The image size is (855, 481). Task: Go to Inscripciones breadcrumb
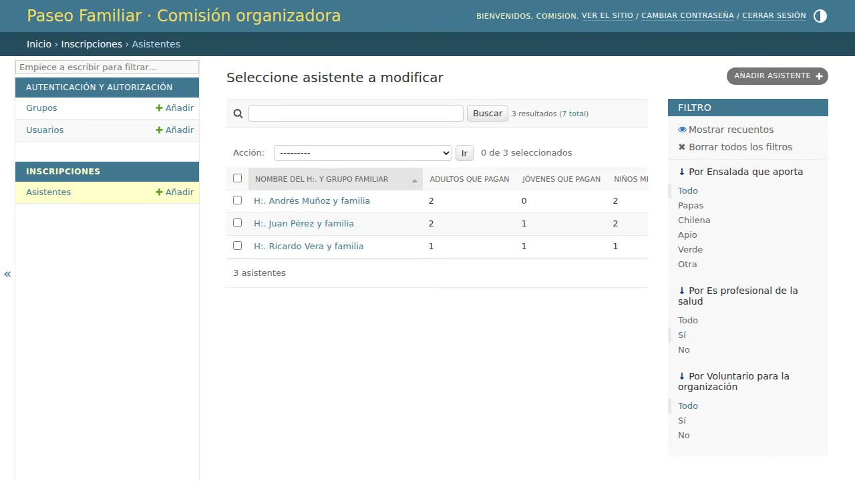[x=92, y=44]
